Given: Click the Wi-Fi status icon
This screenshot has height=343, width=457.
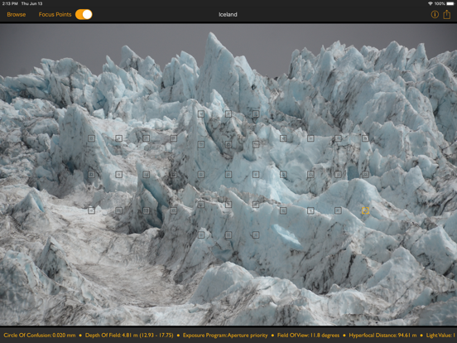Looking at the screenshot, I should click(431, 3).
